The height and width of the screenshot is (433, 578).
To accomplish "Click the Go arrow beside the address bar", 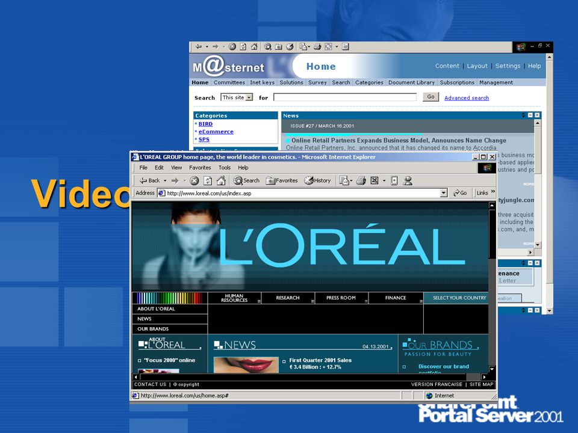I will (x=459, y=192).
